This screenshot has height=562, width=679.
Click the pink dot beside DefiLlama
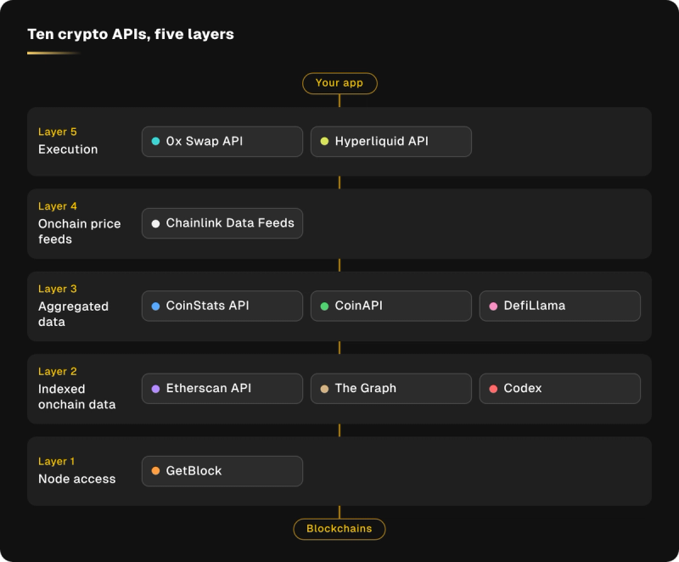493,306
